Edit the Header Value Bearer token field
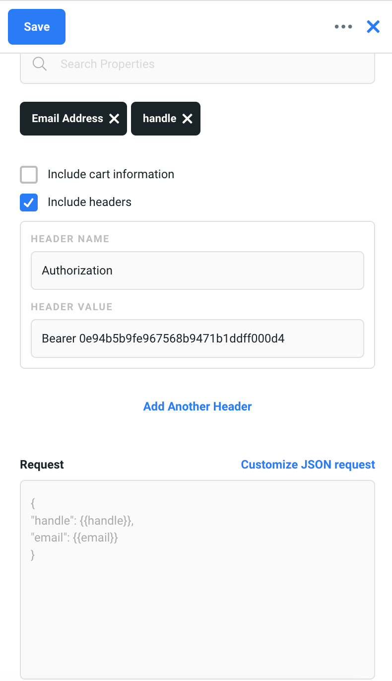Viewport: 392px width, 681px height. pyautogui.click(x=197, y=339)
